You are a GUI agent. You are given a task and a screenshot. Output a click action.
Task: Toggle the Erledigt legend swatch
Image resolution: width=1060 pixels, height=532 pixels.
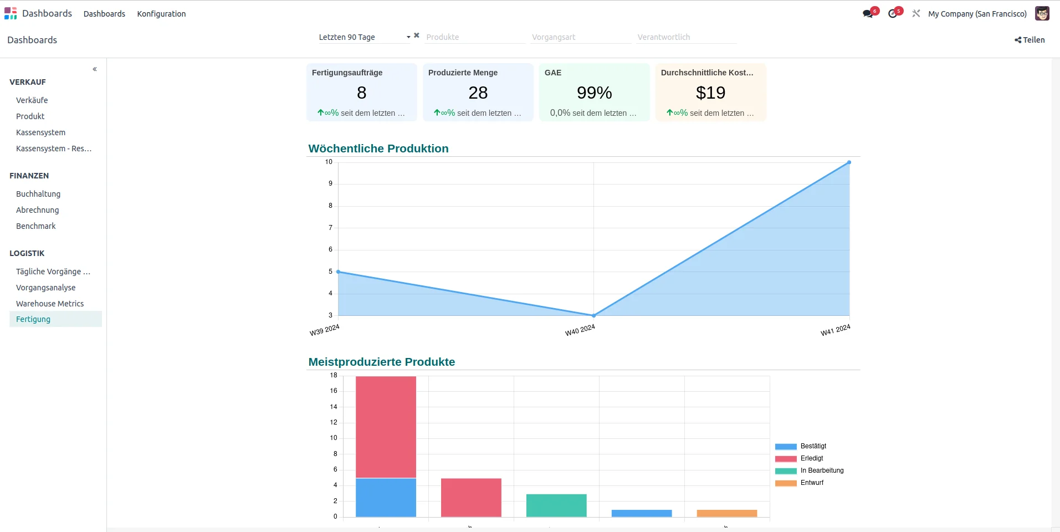pos(786,459)
